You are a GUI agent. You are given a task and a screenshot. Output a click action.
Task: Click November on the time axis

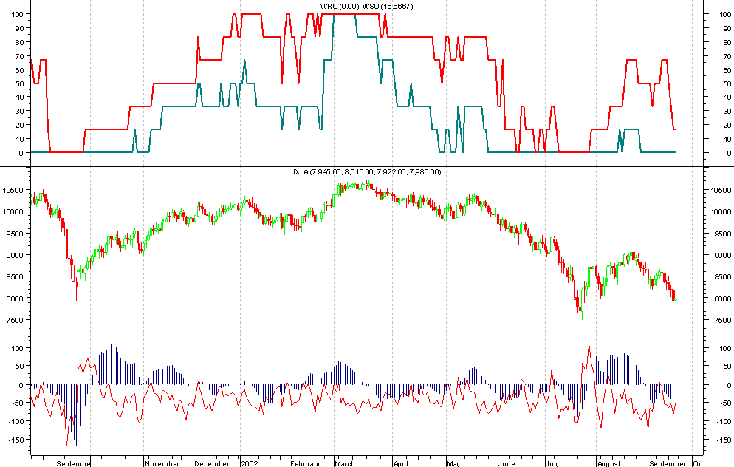point(162,463)
